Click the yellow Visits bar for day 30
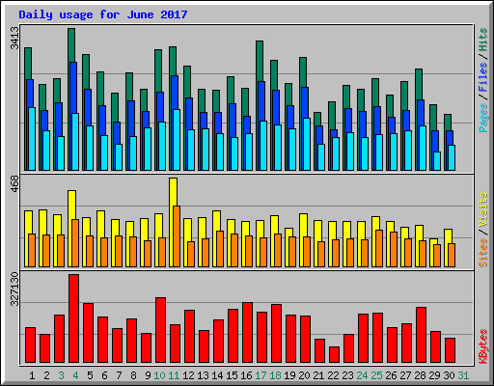This screenshot has width=494, height=386. click(x=449, y=236)
